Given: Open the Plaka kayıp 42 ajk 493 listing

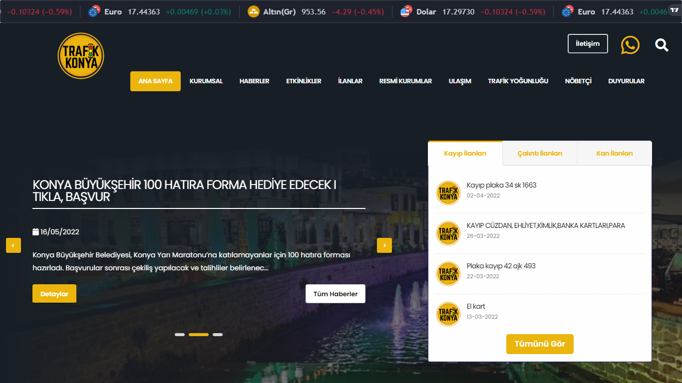Looking at the screenshot, I should (x=501, y=266).
